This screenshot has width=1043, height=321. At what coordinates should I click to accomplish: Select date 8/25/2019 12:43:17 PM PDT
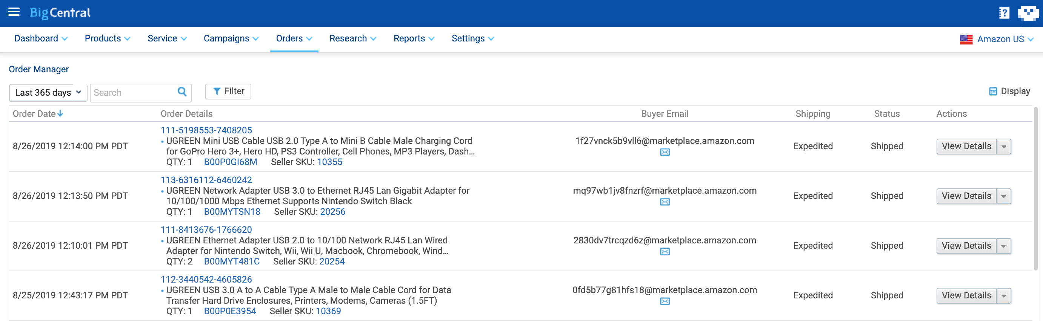70,295
